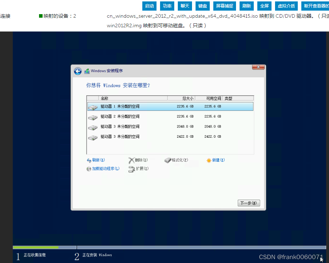
Task: Select 驱动器 2 未分配的空间 row
Action: tap(170, 116)
